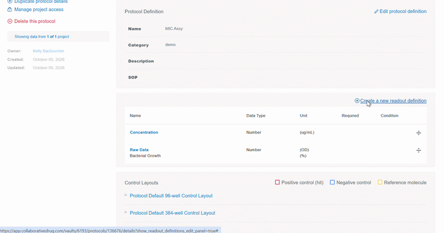Click the 'Bacterial Growth' sub-label

pos(145,156)
